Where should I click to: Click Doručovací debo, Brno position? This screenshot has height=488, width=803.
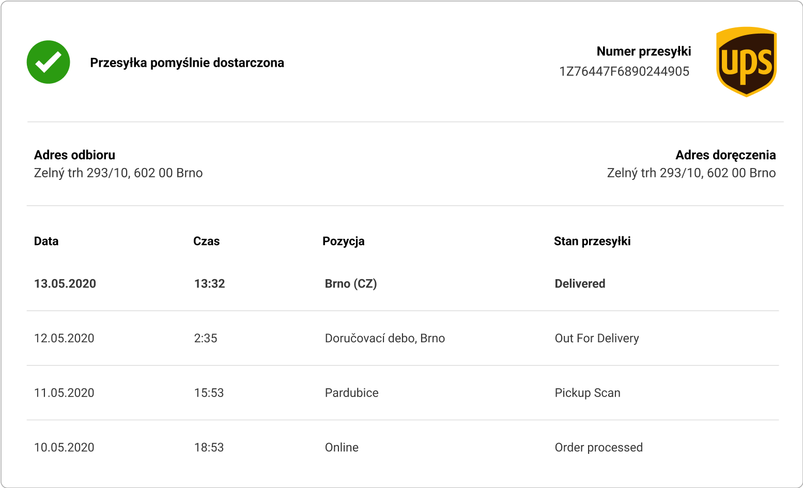coord(385,338)
